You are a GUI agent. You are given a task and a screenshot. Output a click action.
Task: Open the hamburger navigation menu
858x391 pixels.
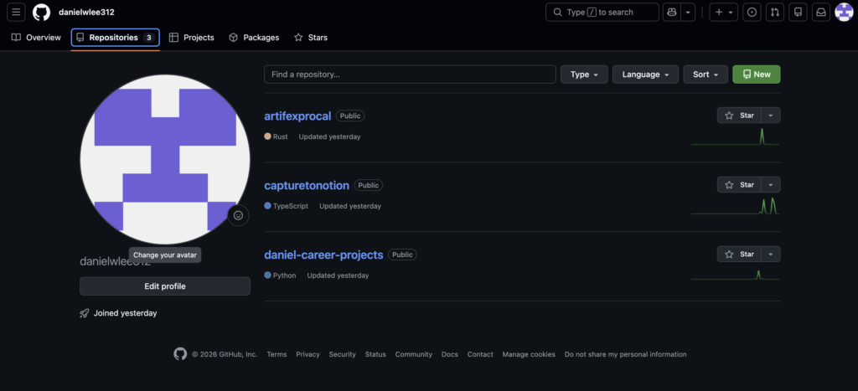[16, 12]
